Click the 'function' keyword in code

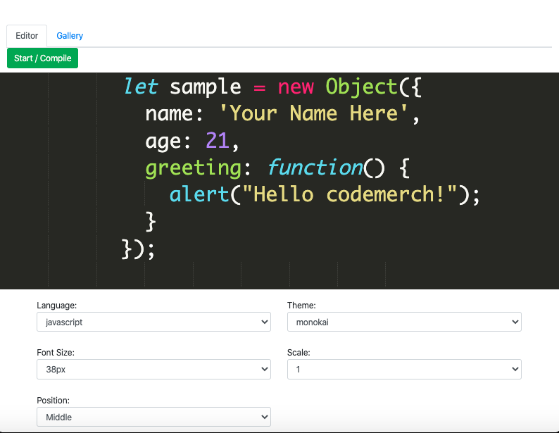(x=315, y=167)
